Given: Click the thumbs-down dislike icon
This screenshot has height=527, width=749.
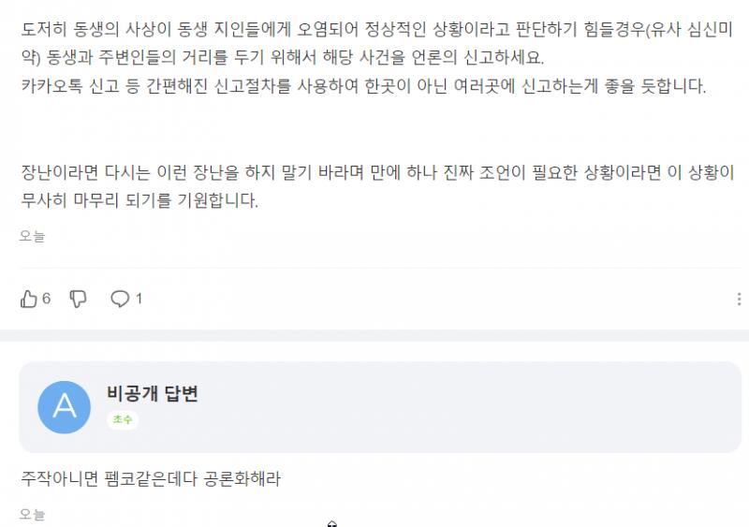Looking at the screenshot, I should pyautogui.click(x=79, y=300).
